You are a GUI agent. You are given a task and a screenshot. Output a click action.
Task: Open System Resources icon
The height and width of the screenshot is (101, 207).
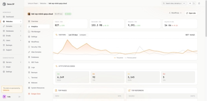(x=29, y=88)
